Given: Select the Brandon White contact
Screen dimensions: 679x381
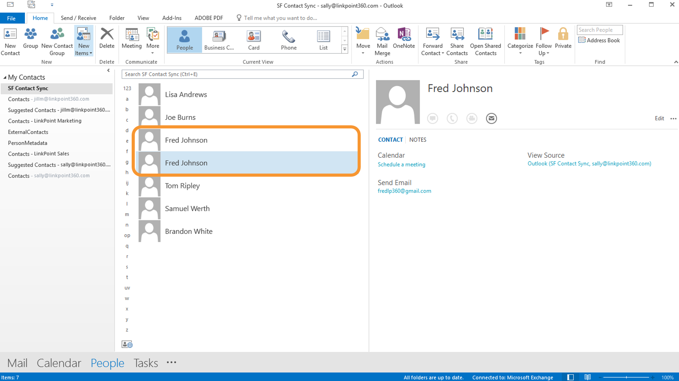Looking at the screenshot, I should click(247, 231).
